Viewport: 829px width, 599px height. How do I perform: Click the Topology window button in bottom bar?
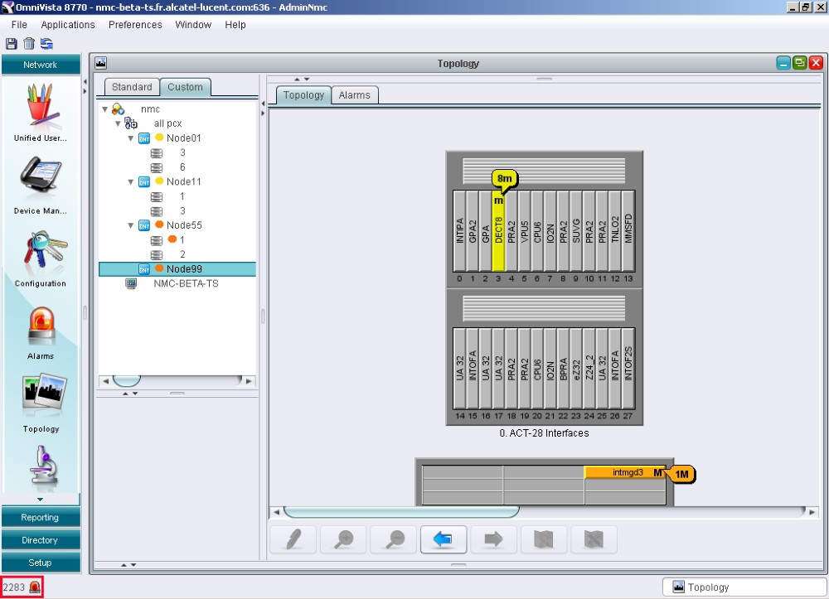(x=744, y=587)
